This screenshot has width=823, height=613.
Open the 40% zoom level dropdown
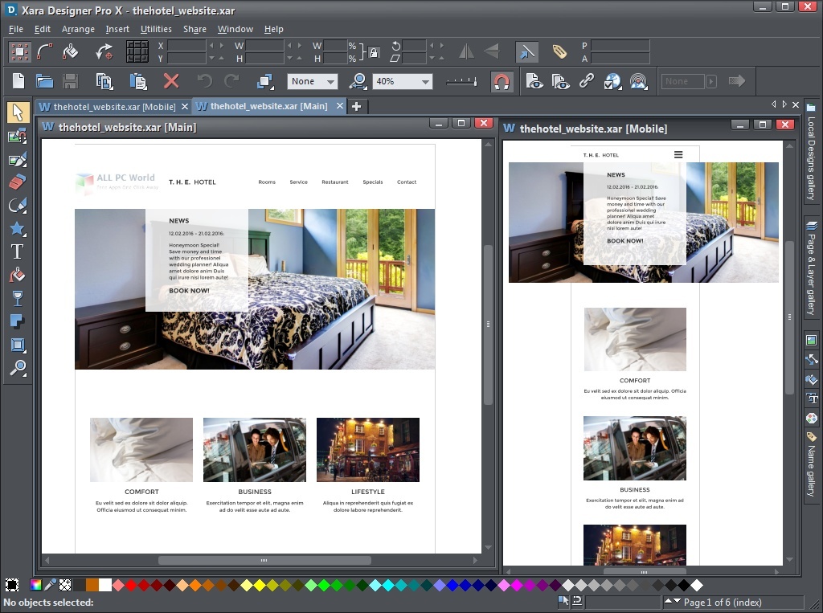(427, 80)
